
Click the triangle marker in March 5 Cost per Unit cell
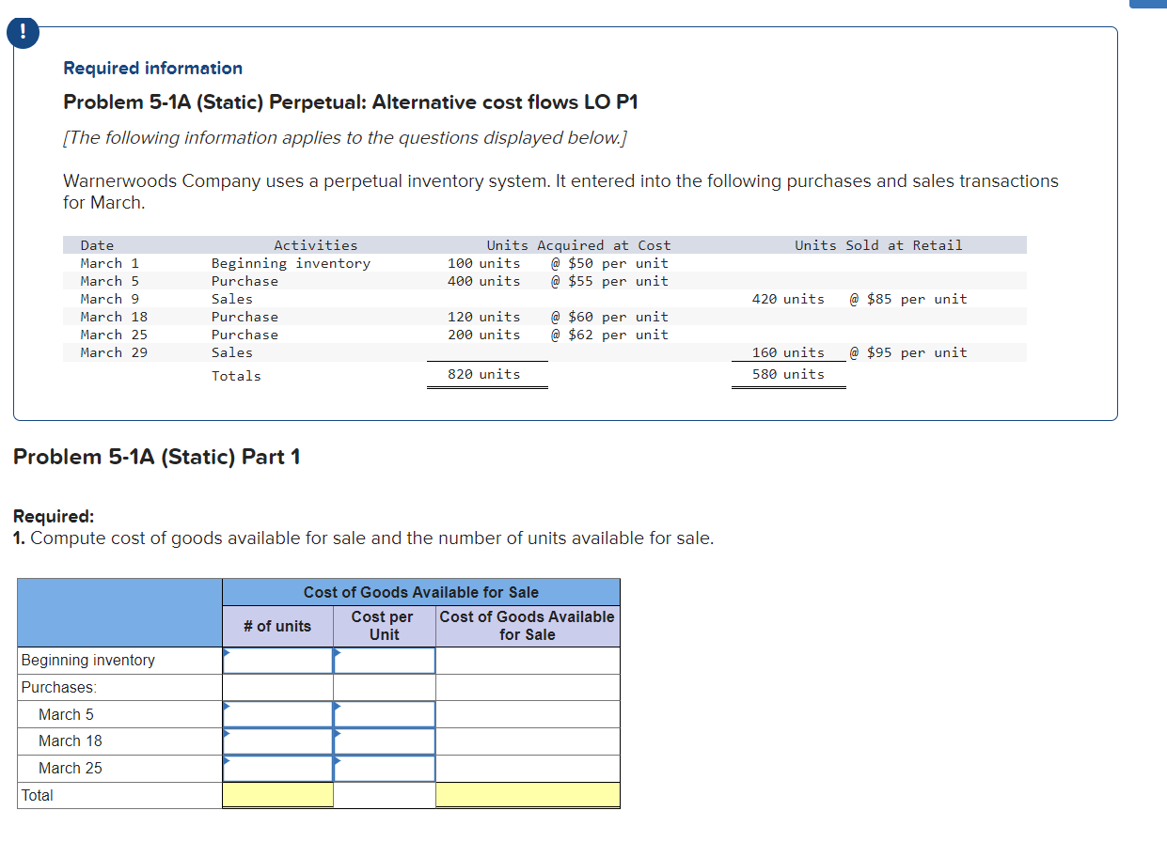click(x=337, y=709)
